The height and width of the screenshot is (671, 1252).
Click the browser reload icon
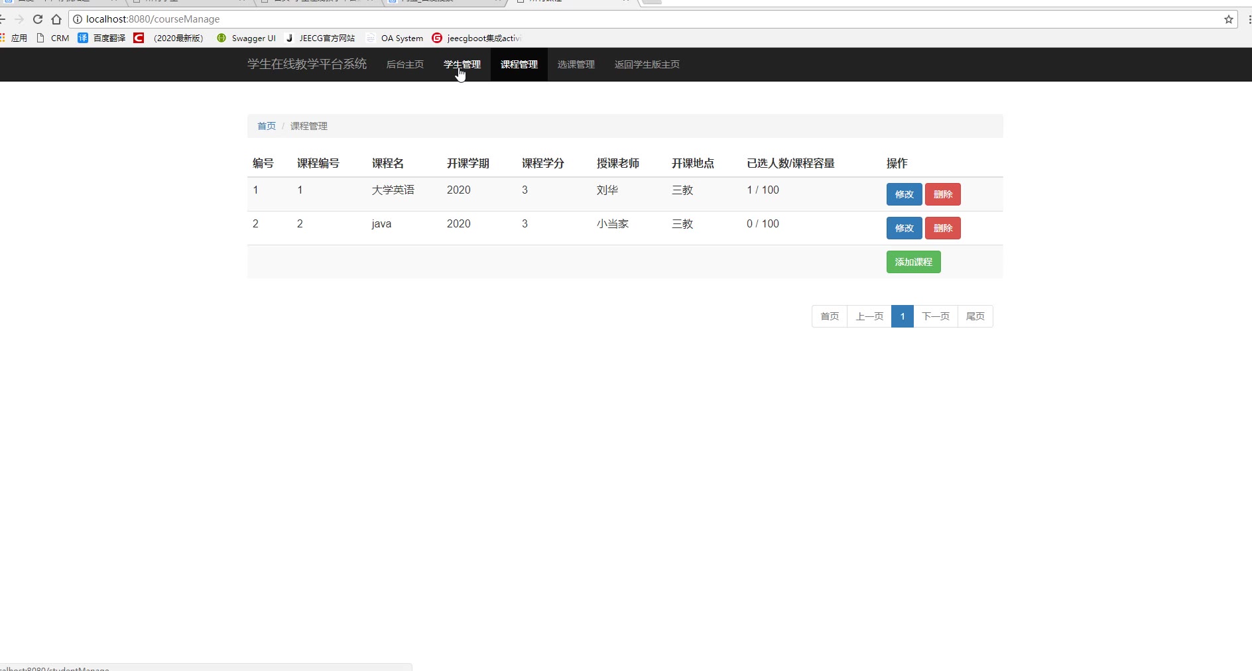click(x=38, y=19)
